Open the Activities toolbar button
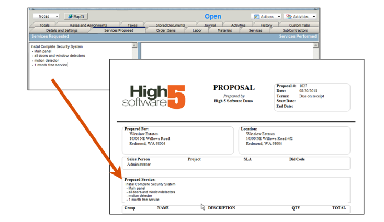This screenshot has height=222, width=384. pos(300,17)
